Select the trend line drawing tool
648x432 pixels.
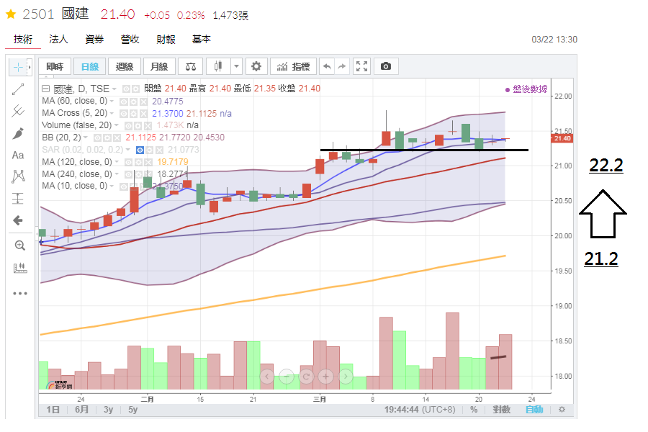19,89
